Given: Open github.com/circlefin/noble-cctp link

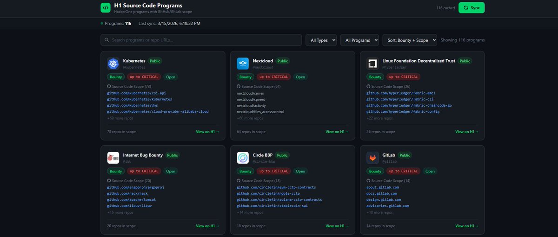Looking at the screenshot, I should pos(268,193).
